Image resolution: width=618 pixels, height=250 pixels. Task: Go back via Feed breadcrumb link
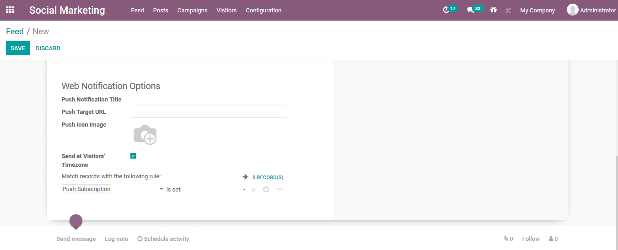(15, 32)
